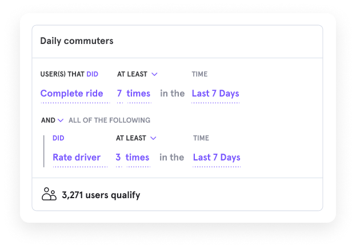
Task: Click the second AT LEAST label
Action: (131, 138)
